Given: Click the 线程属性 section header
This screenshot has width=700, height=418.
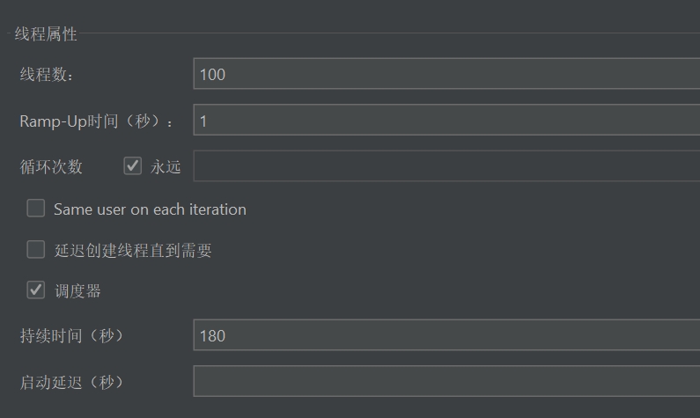Looking at the screenshot, I should (46, 34).
